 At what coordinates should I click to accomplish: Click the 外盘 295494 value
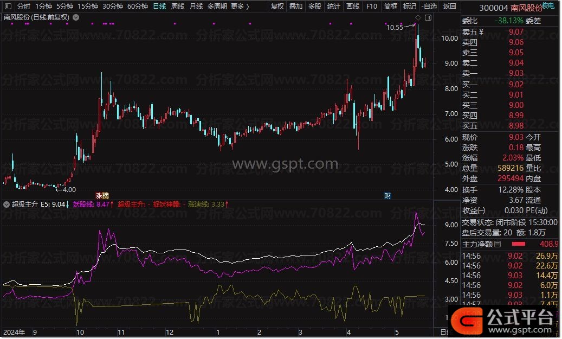click(511, 178)
